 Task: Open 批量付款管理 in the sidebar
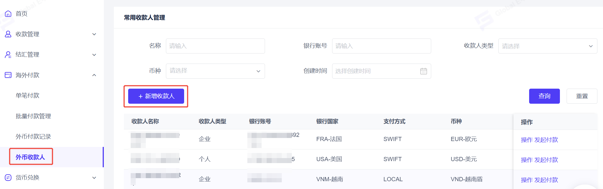(33, 116)
